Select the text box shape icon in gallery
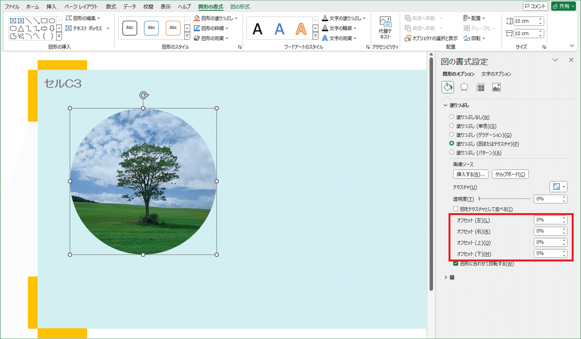Viewport: 581px width, 339px height. pos(13,21)
